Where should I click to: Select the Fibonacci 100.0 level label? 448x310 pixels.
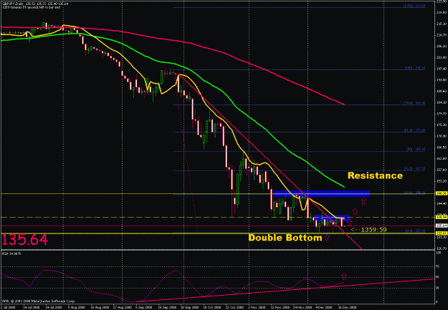click(415, 68)
